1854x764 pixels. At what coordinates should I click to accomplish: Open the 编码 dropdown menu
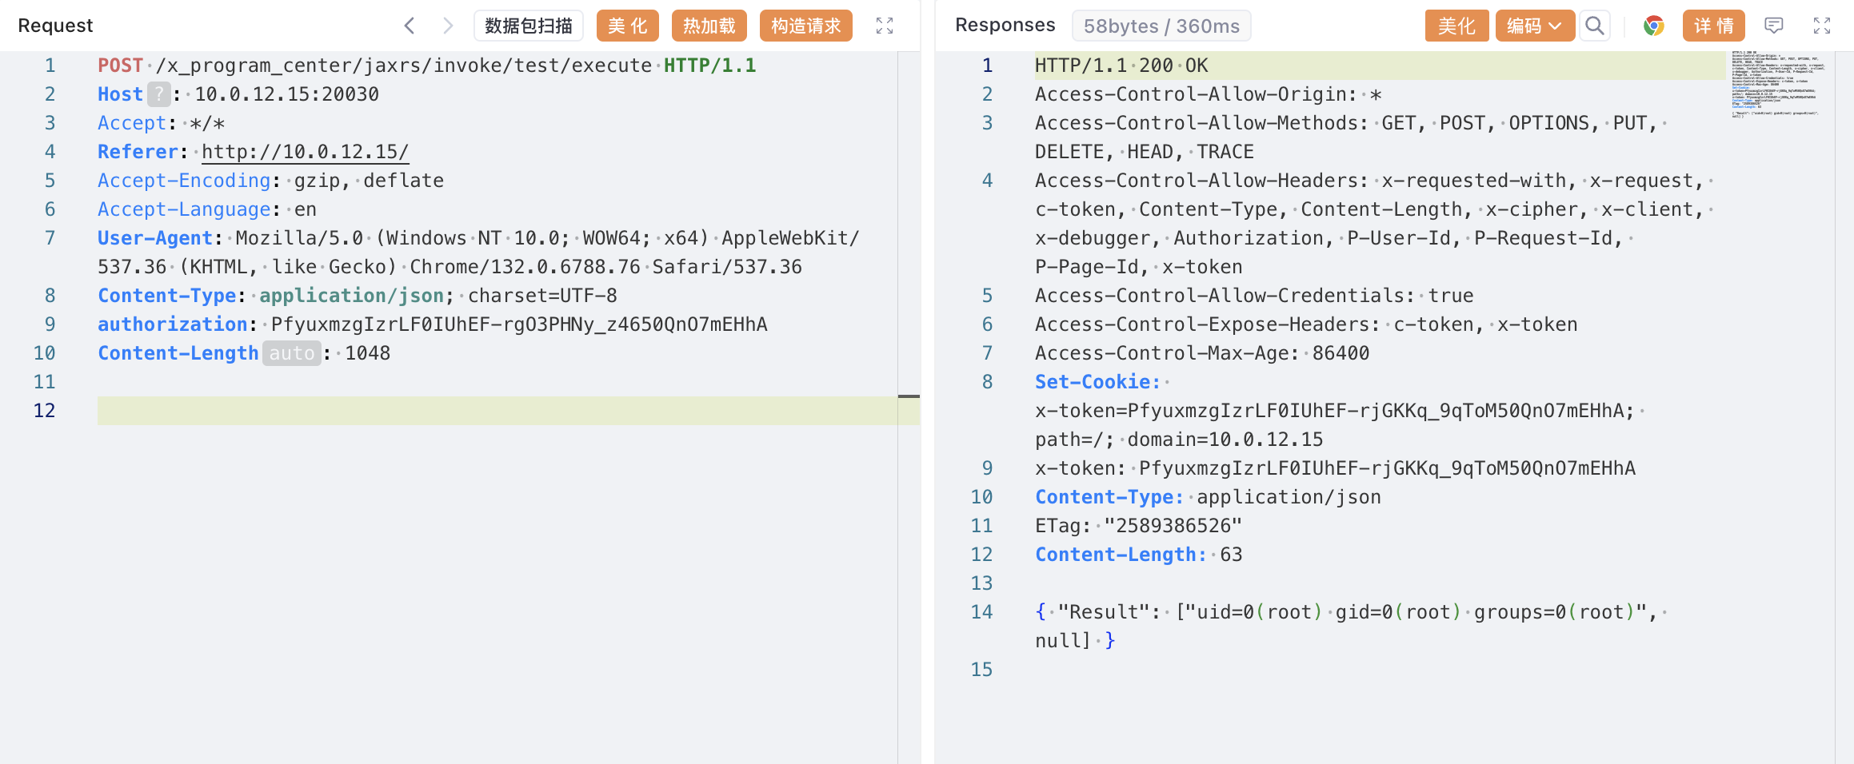[x=1534, y=26]
